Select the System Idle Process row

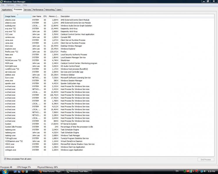(57, 127)
